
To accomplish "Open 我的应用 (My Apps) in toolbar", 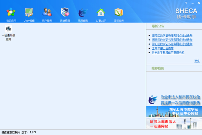I will pyautogui.click(x=11, y=13).
